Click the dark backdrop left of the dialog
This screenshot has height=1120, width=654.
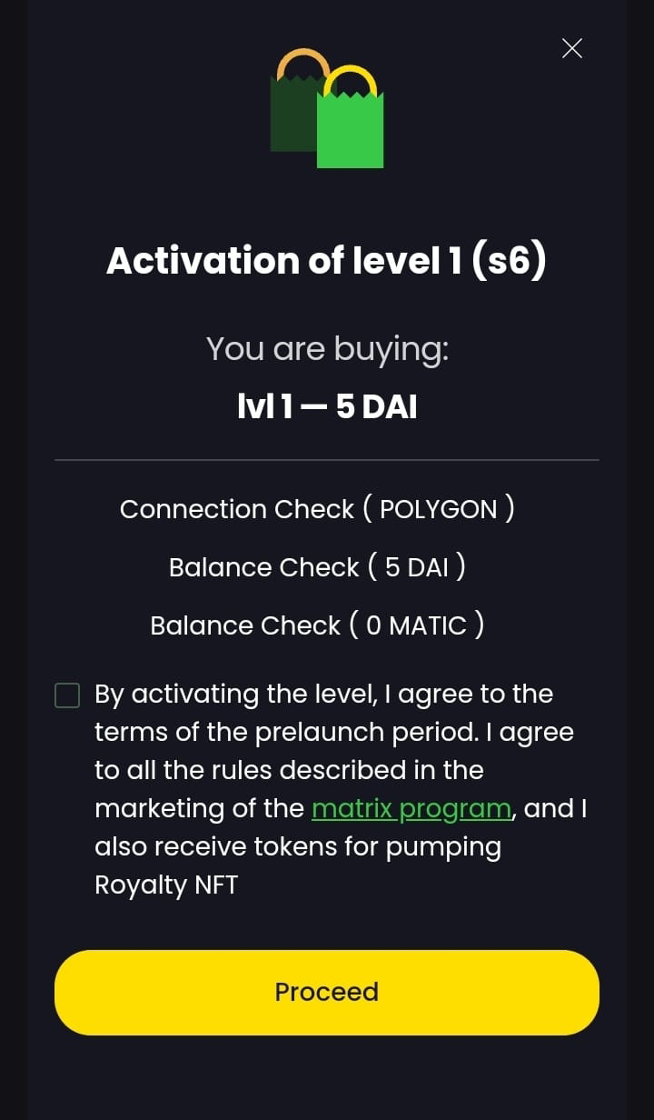[13, 560]
